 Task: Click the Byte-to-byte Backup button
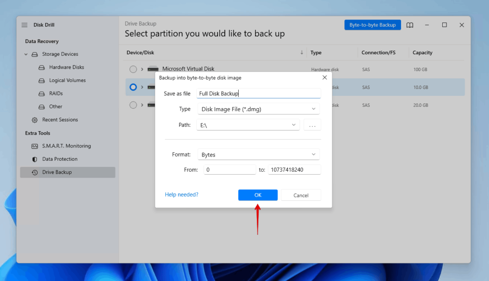pos(372,25)
